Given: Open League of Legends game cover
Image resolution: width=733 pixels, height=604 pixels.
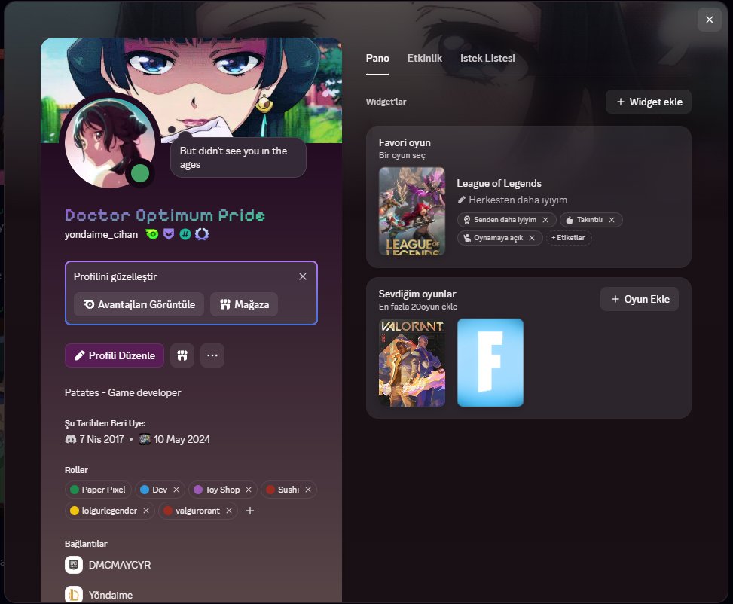Looking at the screenshot, I should pos(412,212).
